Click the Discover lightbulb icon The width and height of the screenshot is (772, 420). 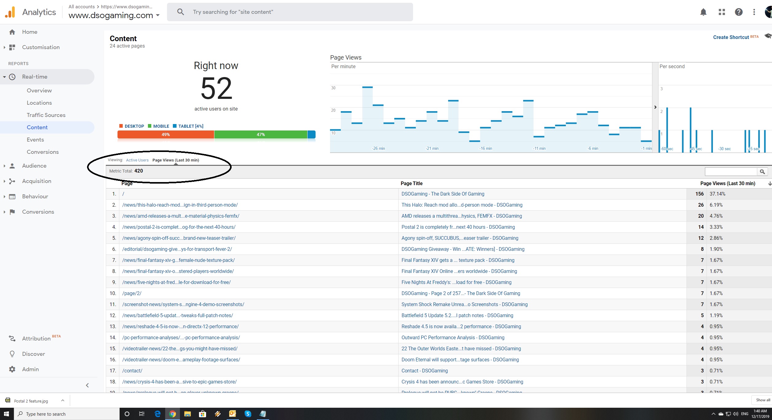[12, 354]
